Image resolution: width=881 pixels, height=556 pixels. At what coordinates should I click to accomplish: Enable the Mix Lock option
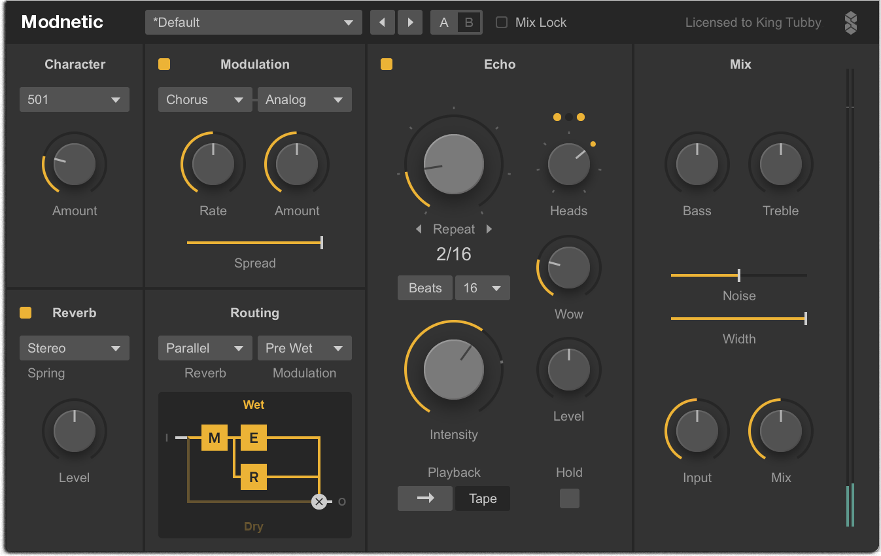tap(501, 22)
